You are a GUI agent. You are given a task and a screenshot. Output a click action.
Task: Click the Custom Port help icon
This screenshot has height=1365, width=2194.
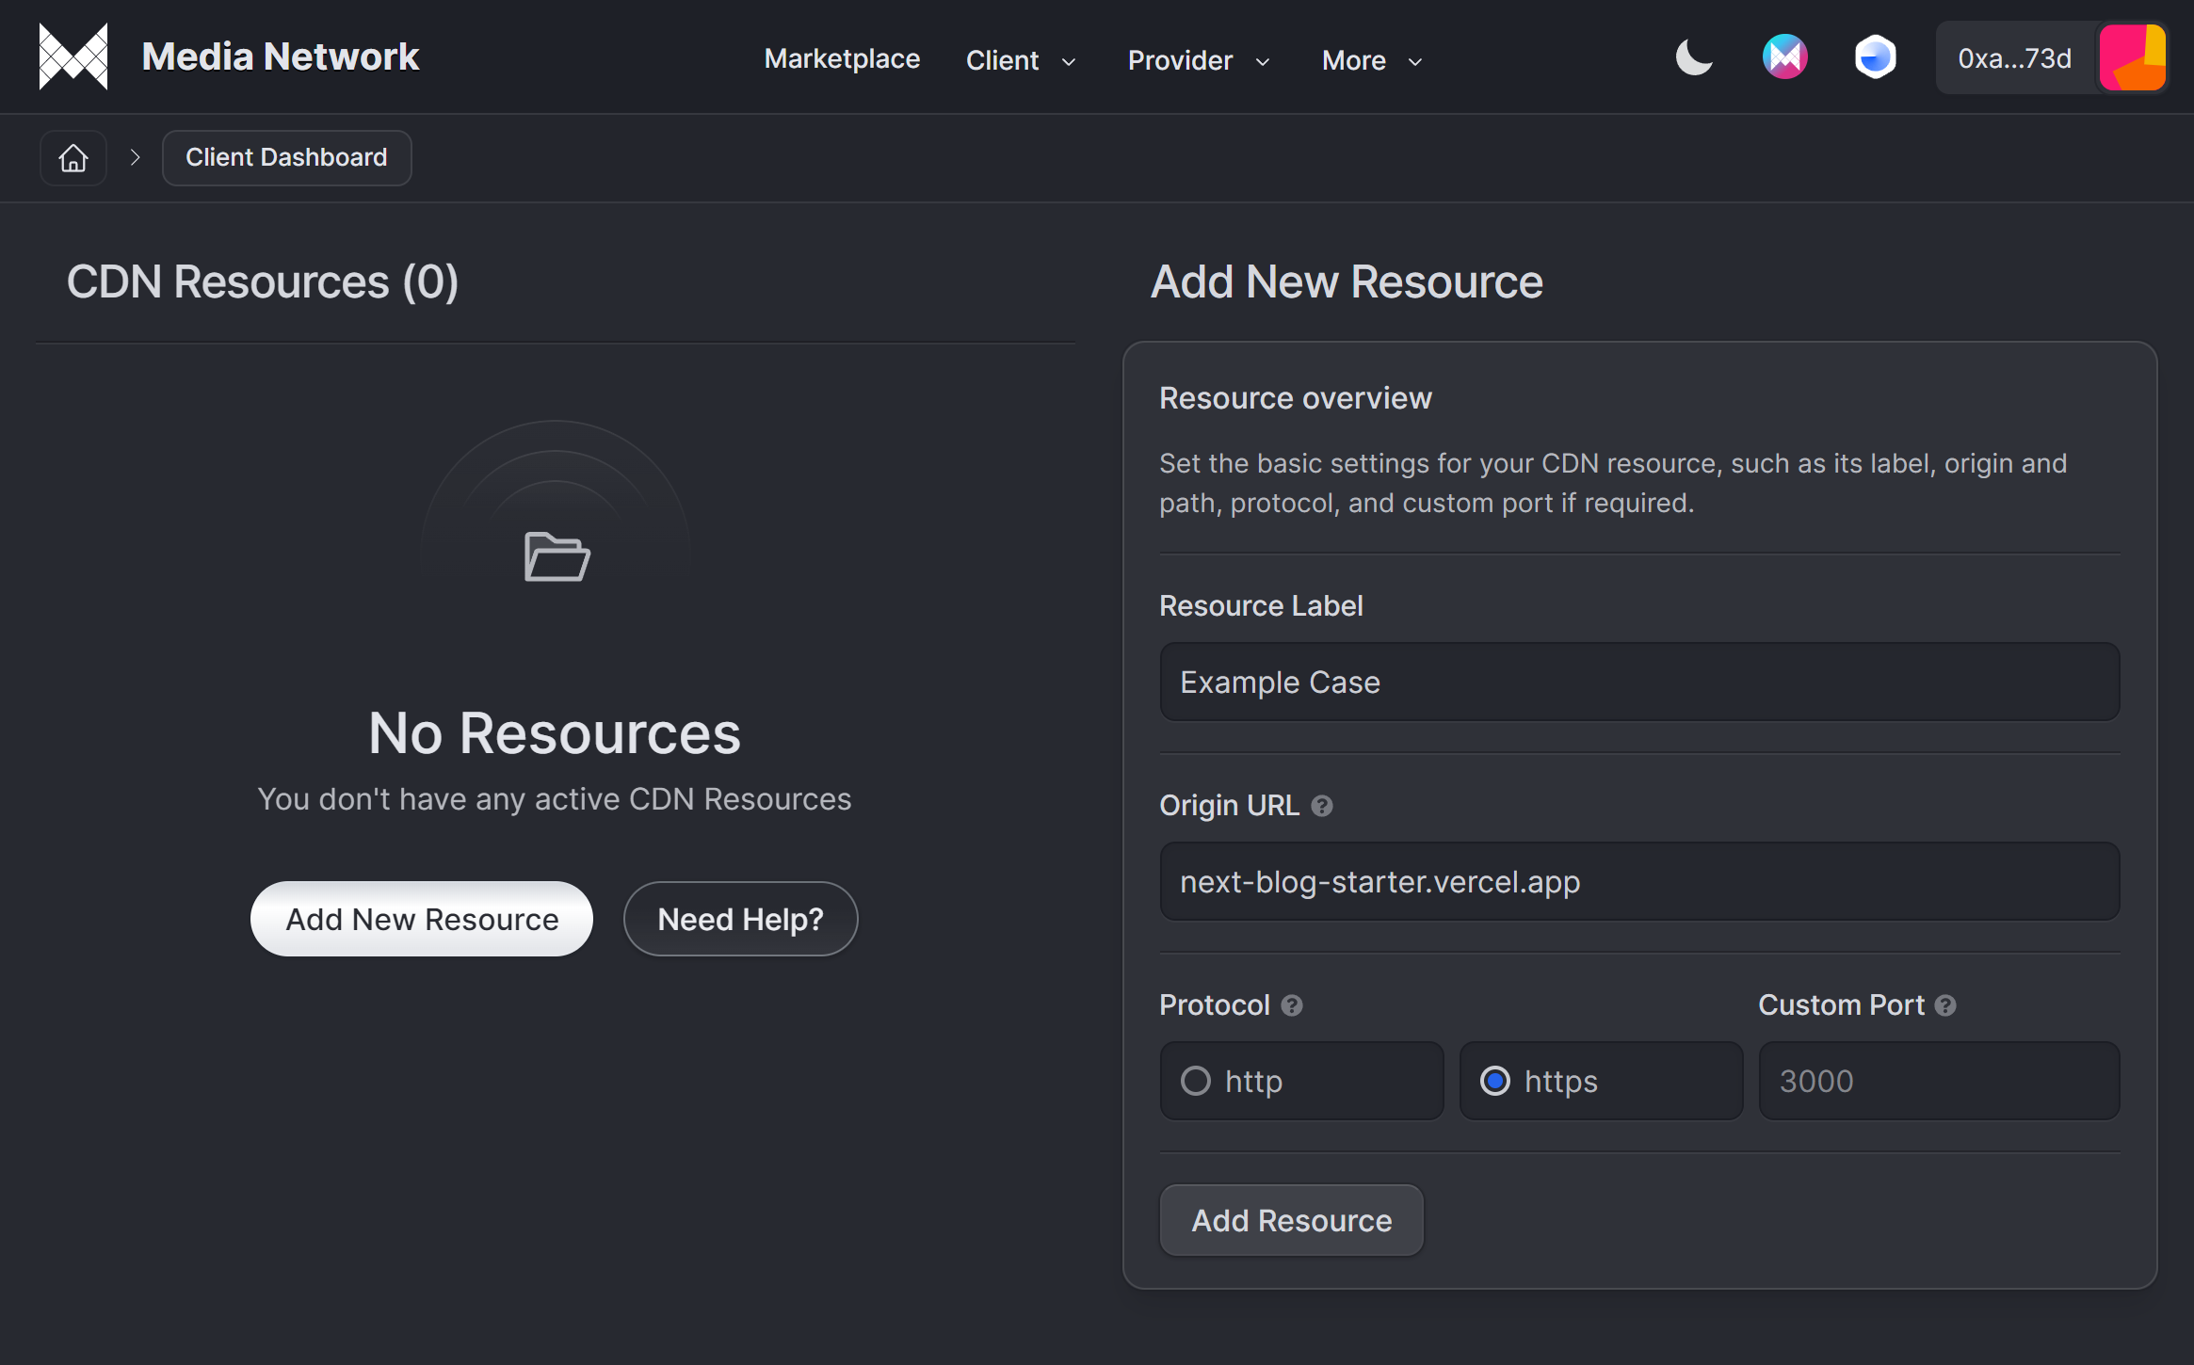click(1945, 1005)
